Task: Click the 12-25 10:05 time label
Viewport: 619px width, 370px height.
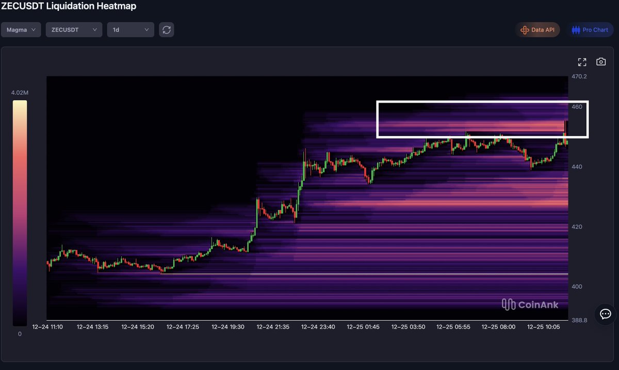Action: pyautogui.click(x=543, y=326)
